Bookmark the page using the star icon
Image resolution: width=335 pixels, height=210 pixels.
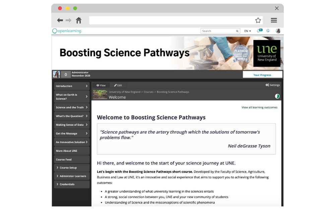point(258,20)
